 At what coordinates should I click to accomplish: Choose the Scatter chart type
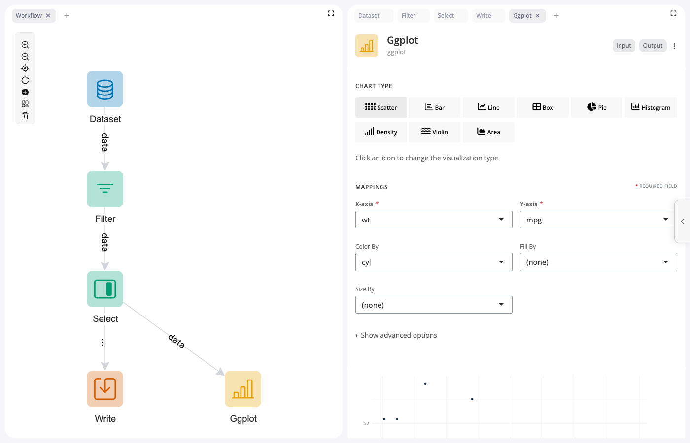coord(381,107)
